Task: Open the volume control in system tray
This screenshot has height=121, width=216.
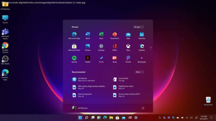Action: pyautogui.click(x=191, y=118)
